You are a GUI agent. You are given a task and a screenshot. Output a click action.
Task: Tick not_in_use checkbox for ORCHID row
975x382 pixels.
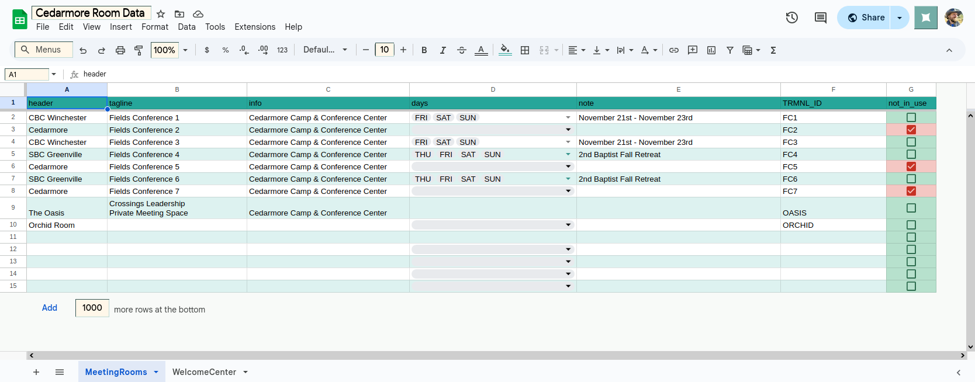pos(911,225)
